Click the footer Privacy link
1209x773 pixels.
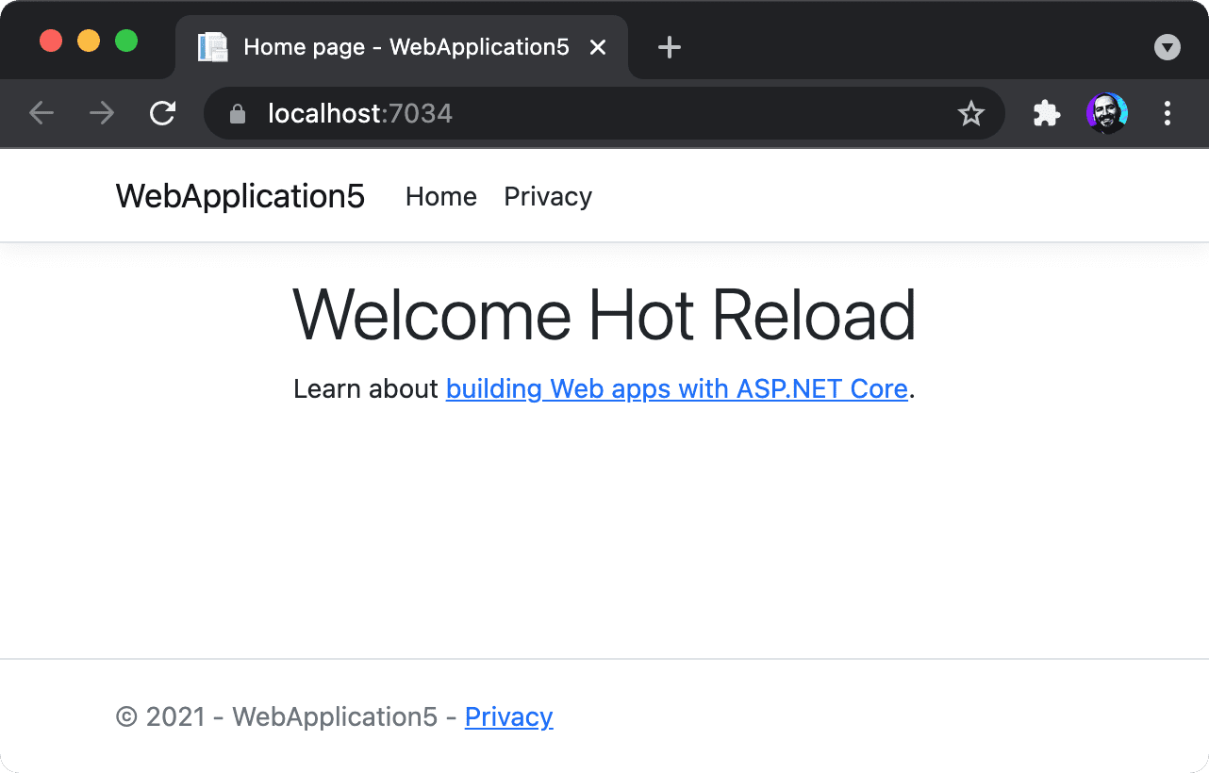509,716
